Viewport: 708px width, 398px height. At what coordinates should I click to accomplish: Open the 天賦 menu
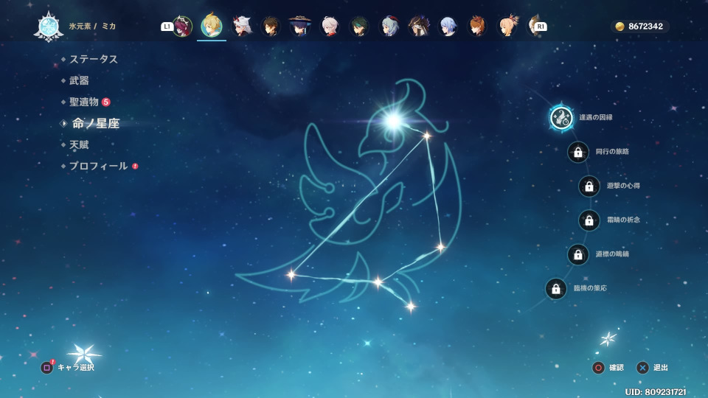click(79, 145)
